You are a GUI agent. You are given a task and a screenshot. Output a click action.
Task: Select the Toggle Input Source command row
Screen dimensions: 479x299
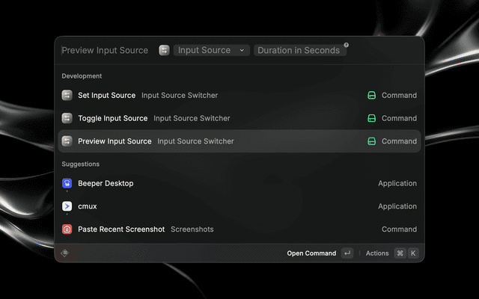coord(239,118)
